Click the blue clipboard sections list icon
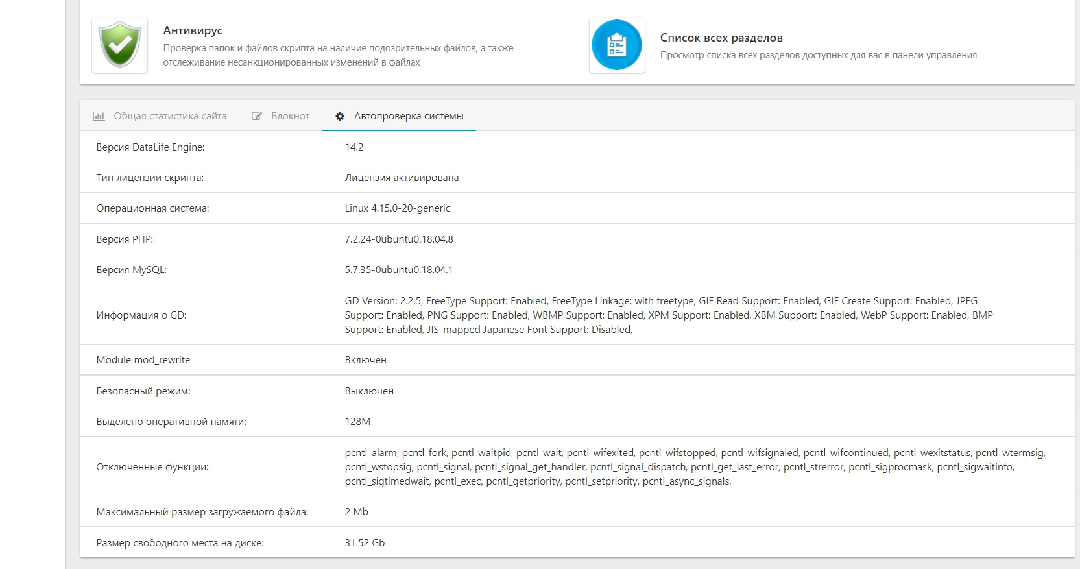Screen dimensions: 1080x569 click(616, 45)
